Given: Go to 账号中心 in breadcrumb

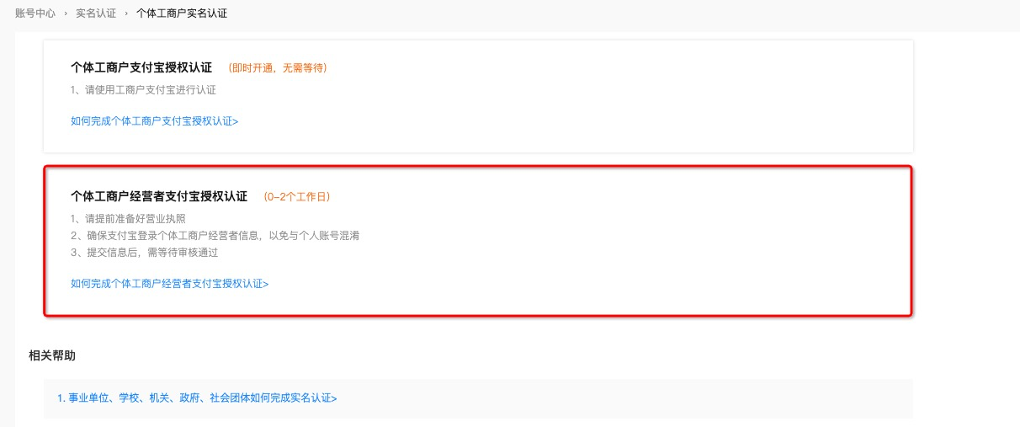Looking at the screenshot, I should coord(35,13).
